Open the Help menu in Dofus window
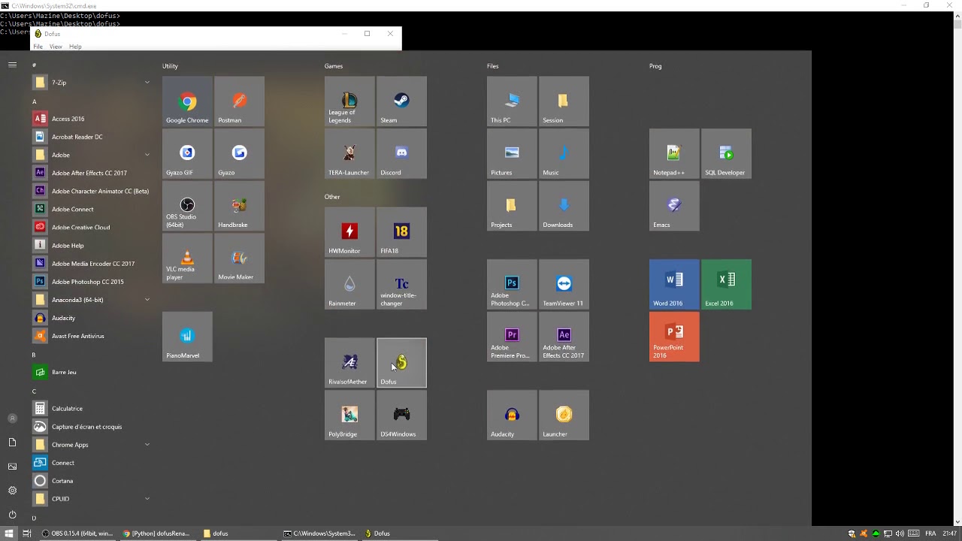 tap(75, 47)
